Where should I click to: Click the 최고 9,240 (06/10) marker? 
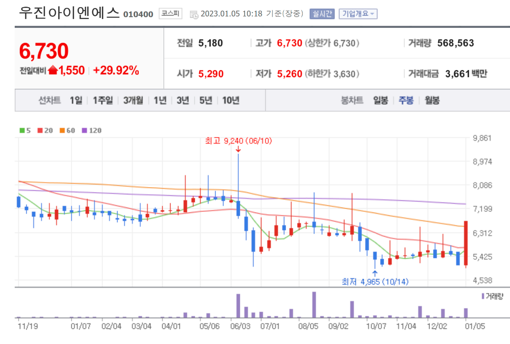pos(238,141)
